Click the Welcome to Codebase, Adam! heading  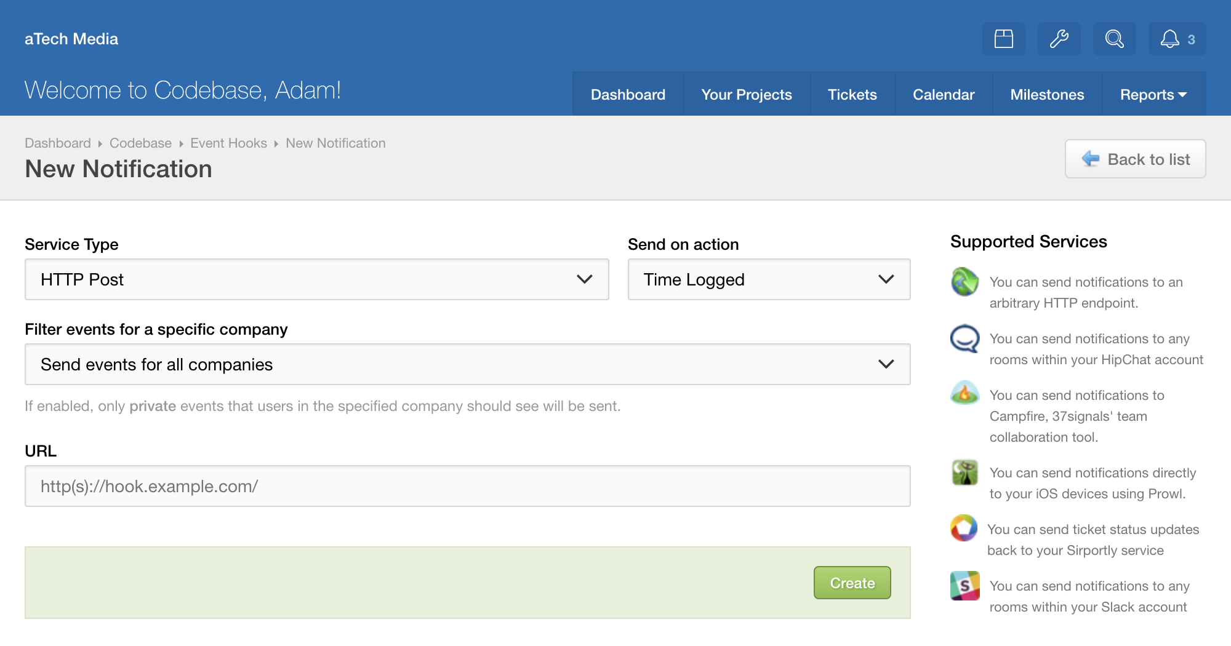(x=182, y=90)
